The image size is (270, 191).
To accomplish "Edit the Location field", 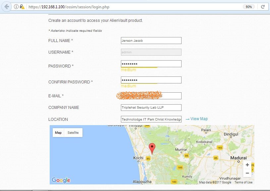I will (x=151, y=119).
